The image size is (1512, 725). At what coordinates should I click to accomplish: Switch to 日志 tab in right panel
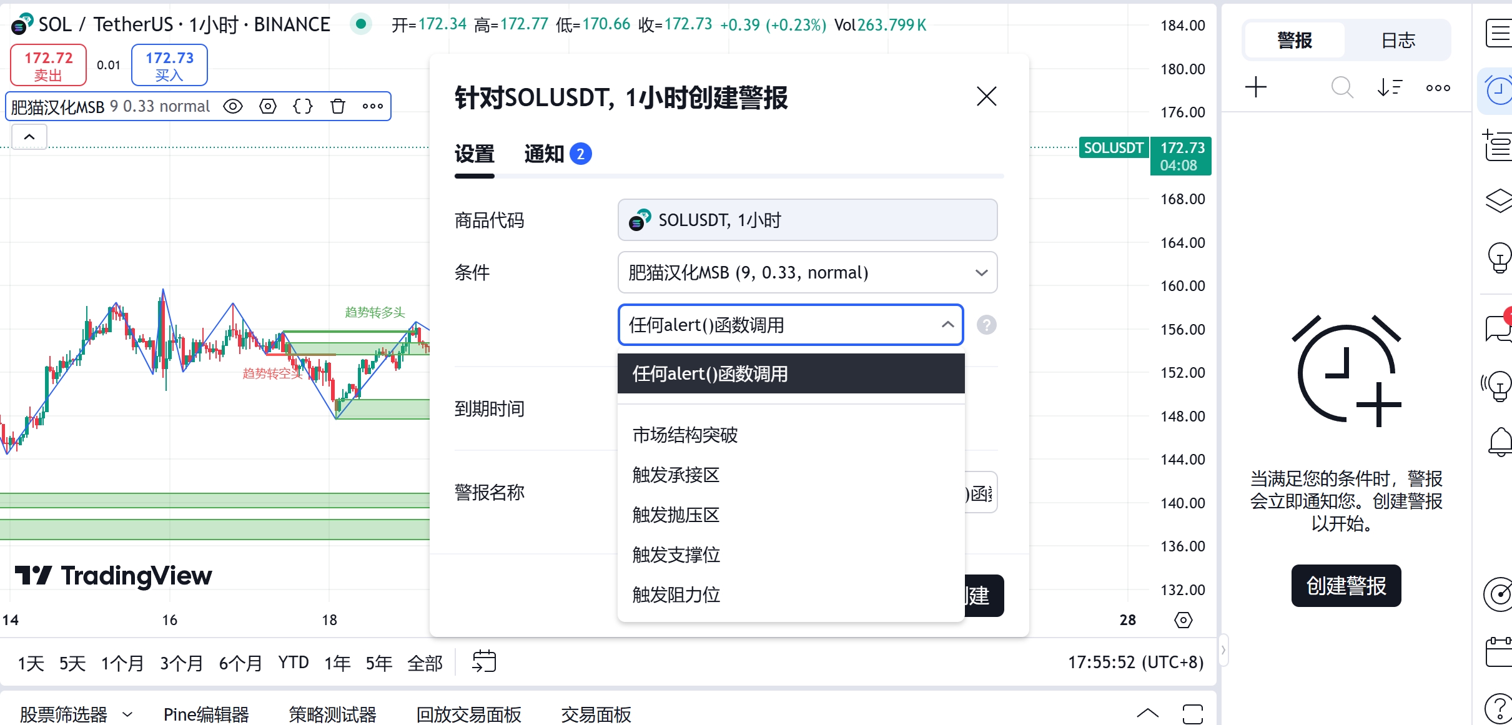(1398, 41)
